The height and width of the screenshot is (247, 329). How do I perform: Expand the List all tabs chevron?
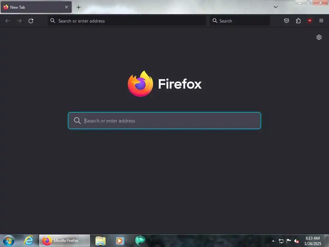(x=275, y=7)
